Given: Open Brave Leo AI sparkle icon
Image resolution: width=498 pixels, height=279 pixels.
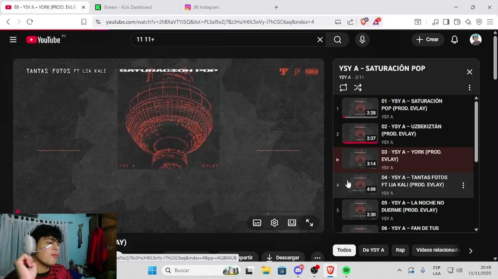Looking at the screenshot, I should tap(468, 22).
